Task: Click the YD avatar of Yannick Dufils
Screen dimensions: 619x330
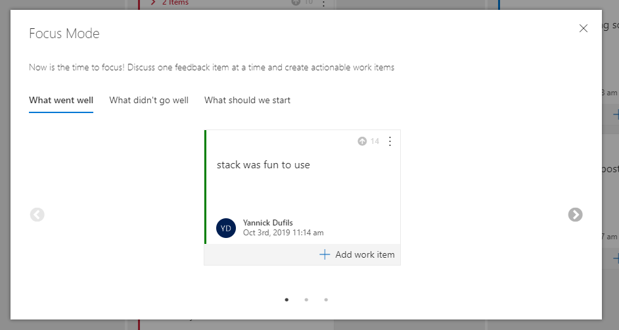Action: coord(226,228)
